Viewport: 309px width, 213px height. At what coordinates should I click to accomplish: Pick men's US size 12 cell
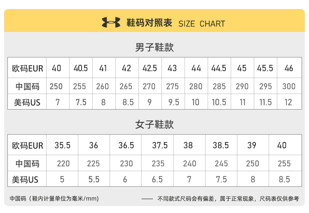(289, 102)
